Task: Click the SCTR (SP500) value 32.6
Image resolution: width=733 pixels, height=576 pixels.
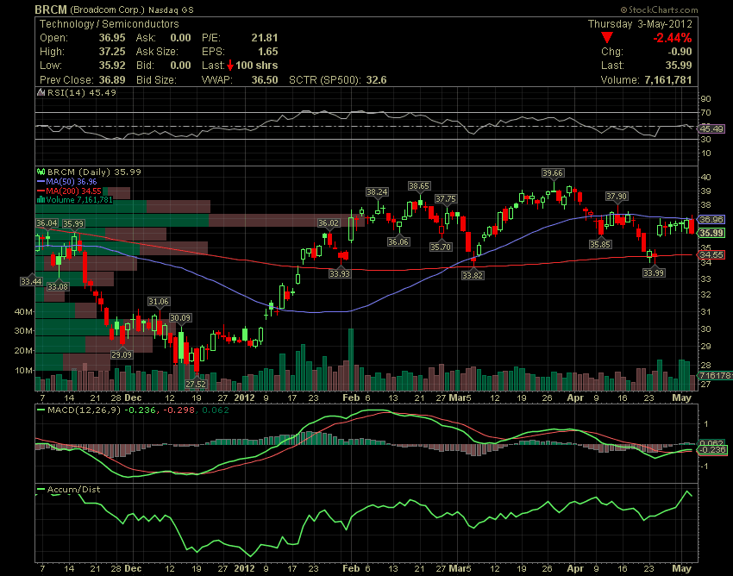Action: [x=376, y=79]
